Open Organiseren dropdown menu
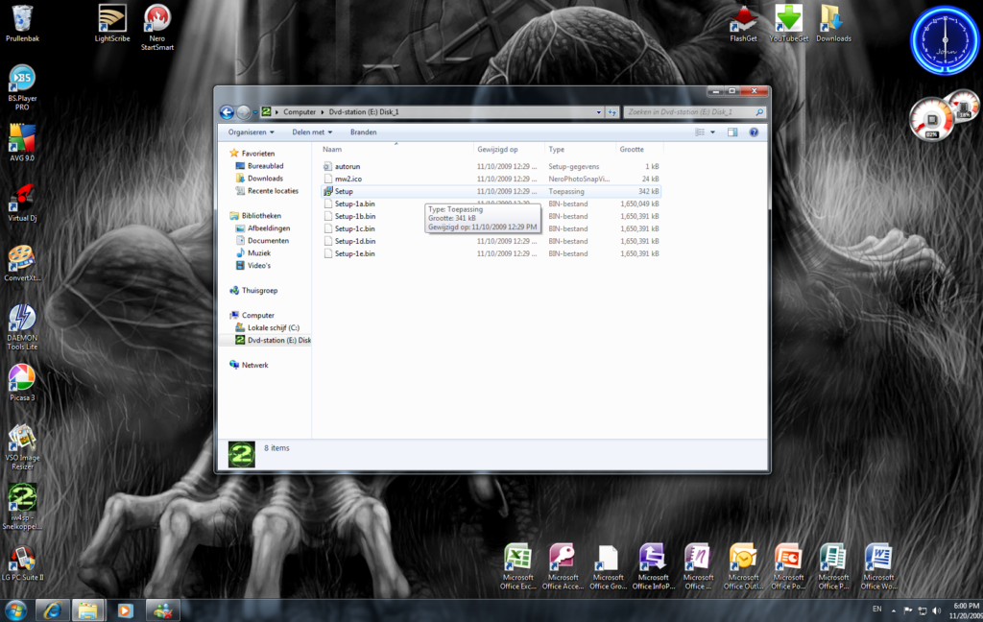983x622 pixels. point(251,132)
